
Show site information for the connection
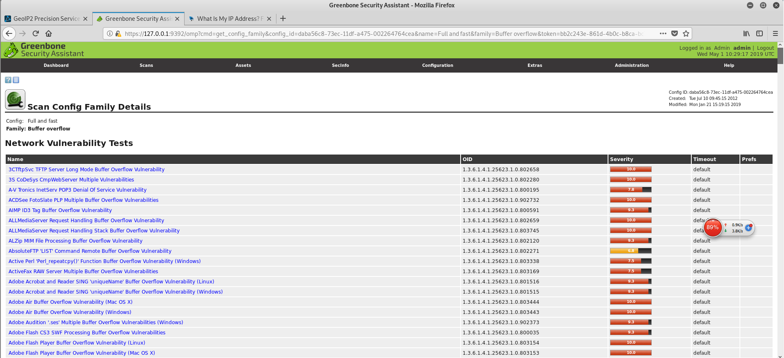[110, 33]
